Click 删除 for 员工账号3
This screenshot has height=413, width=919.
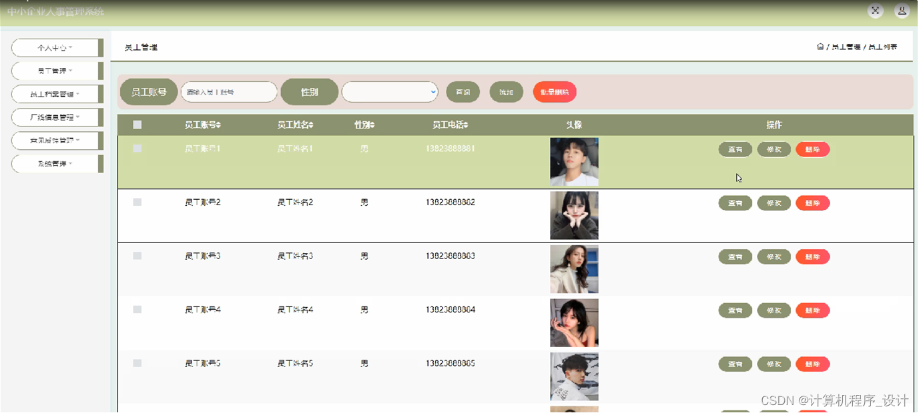pyautogui.click(x=813, y=256)
